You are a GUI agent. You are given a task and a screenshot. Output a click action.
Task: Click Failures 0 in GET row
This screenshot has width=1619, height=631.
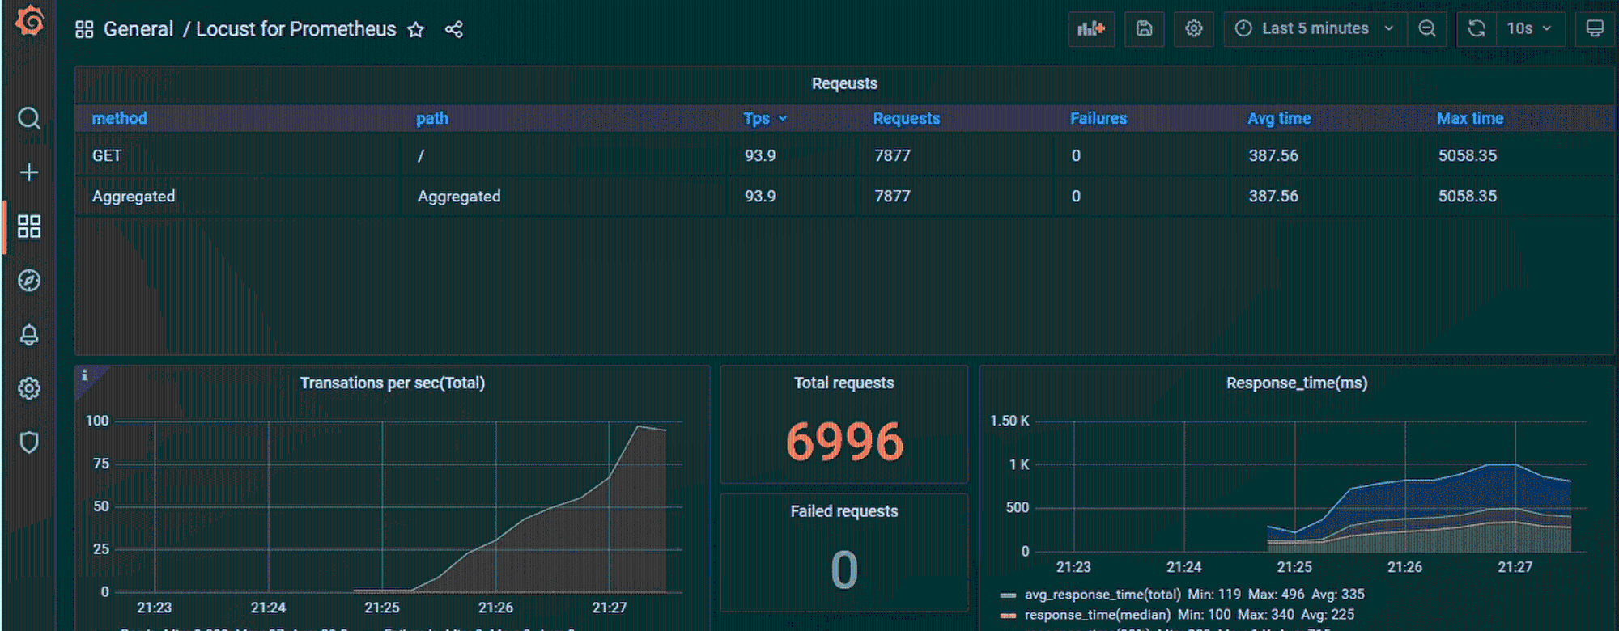1076,155
